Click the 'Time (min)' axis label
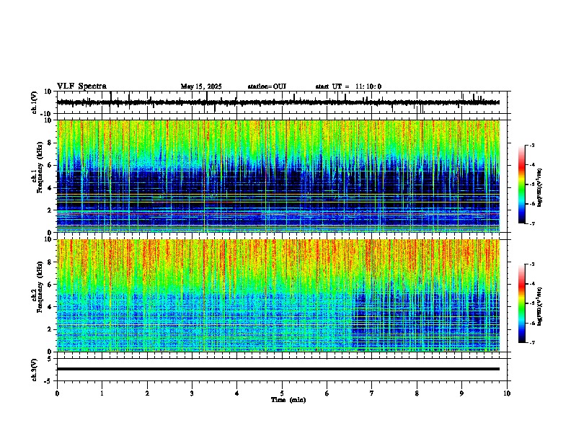571x441 pixels. click(288, 400)
